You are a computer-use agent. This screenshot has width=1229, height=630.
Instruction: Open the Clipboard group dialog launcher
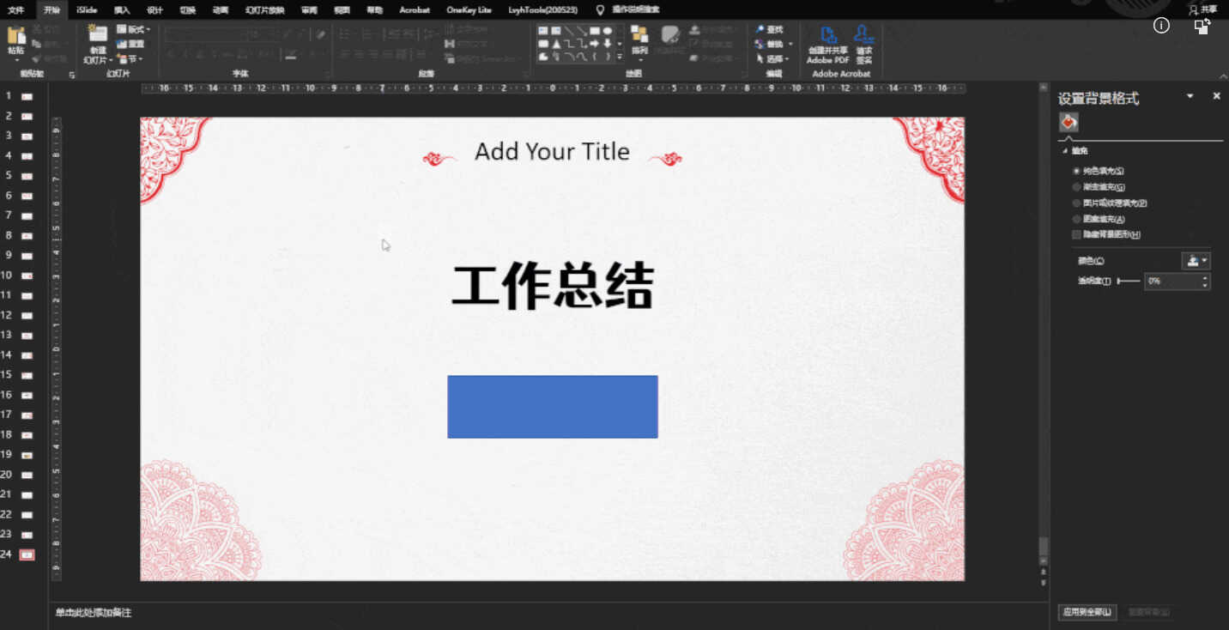[72, 75]
